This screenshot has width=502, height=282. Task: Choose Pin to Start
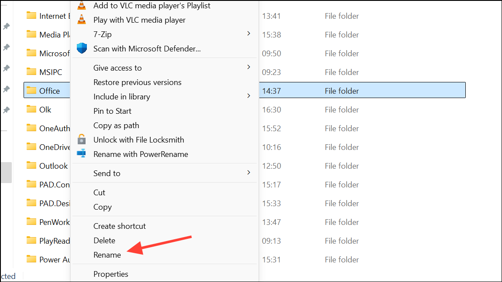pyautogui.click(x=112, y=111)
